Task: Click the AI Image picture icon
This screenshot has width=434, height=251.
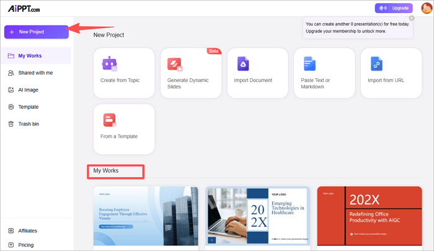Action: 11,90
